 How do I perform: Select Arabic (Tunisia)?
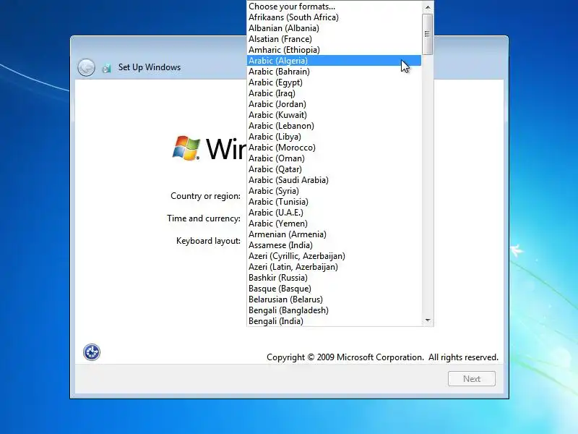[x=334, y=202]
